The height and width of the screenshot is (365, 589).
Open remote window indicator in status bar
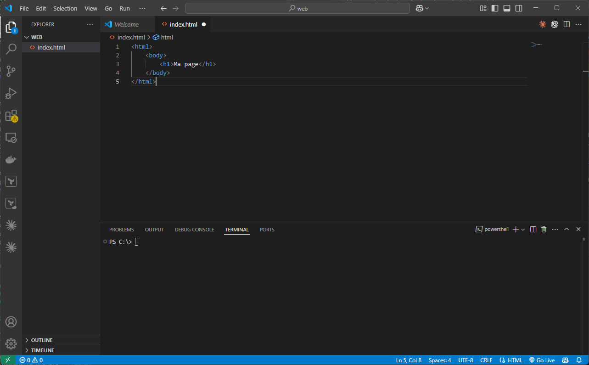[x=8, y=360]
